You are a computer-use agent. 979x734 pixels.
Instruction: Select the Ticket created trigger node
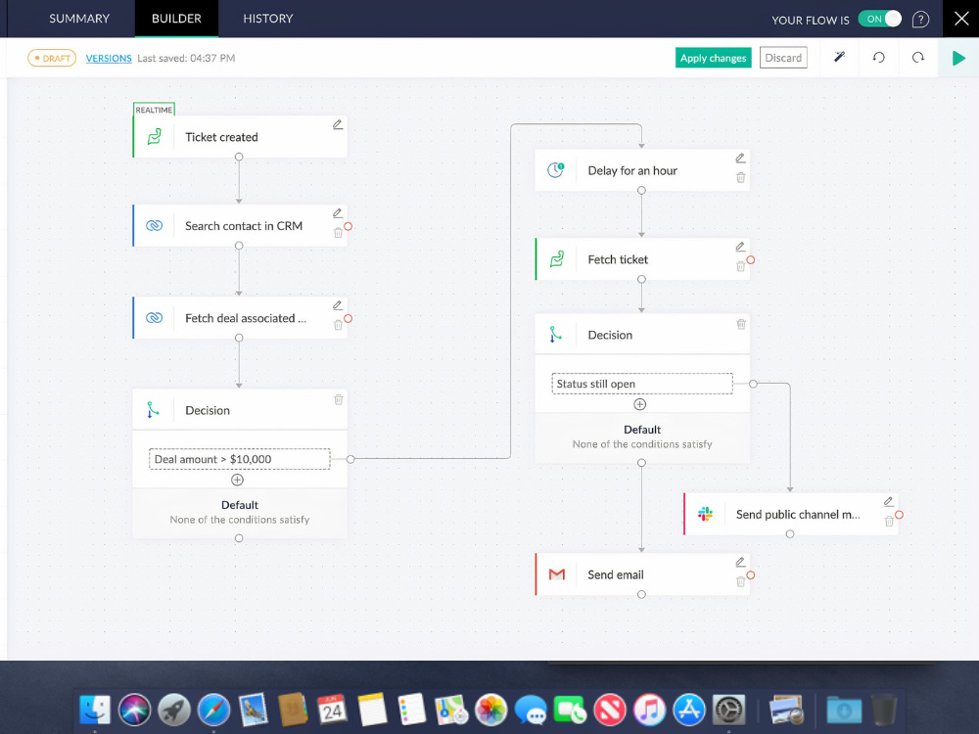coord(240,137)
